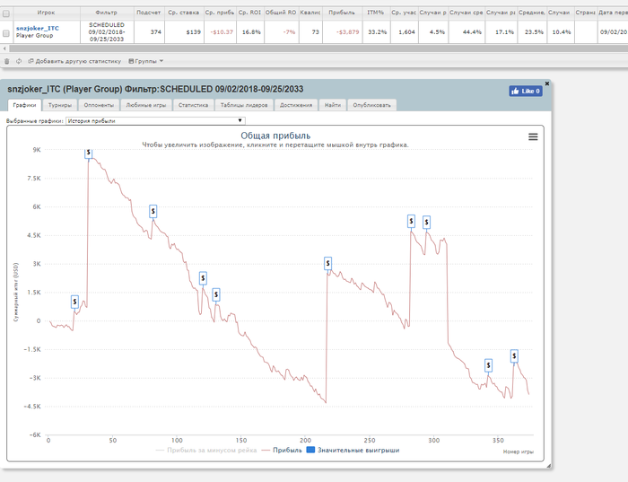The height and width of the screenshot is (482, 628).
Task: Click the last $ marker, near game 362
Action: tap(514, 355)
